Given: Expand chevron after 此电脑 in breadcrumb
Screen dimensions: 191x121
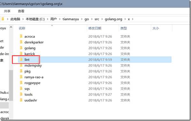Looking at the screenshot, I should 23,19.
